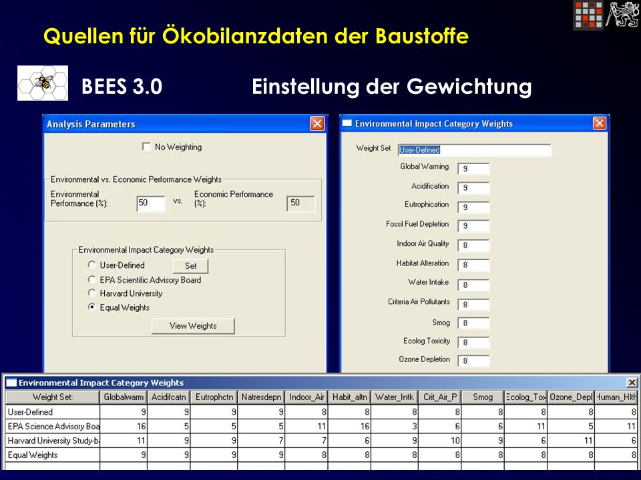
Task: Edit the Eutrophication weight field
Action: point(473,207)
